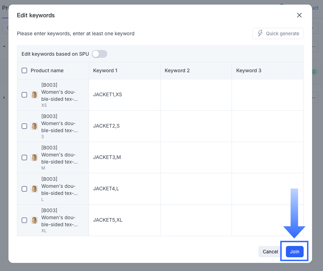
Task: Tick the checkbox for the L size jacket
Action: click(24, 189)
